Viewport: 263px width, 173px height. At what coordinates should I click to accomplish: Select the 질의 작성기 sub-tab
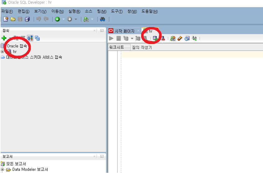click(x=142, y=47)
